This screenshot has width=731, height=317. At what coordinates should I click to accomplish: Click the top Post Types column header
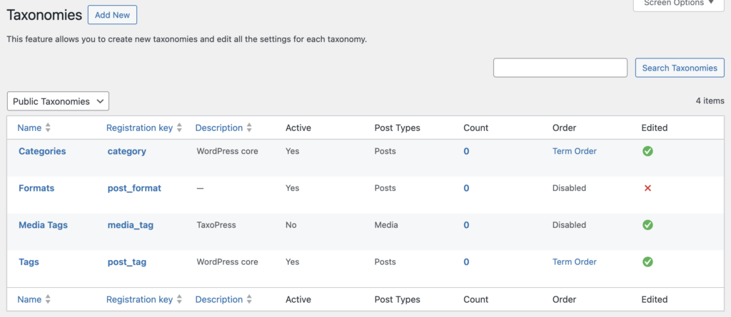397,128
